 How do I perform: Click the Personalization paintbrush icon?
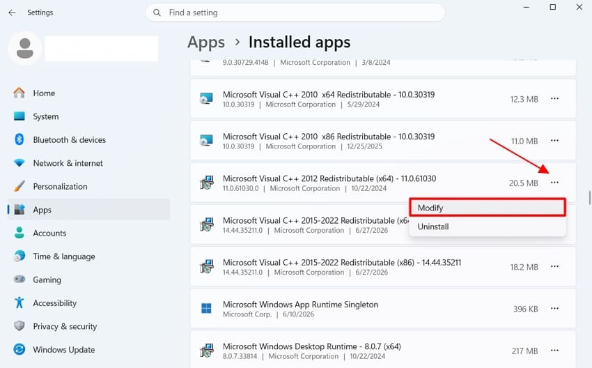click(x=20, y=186)
